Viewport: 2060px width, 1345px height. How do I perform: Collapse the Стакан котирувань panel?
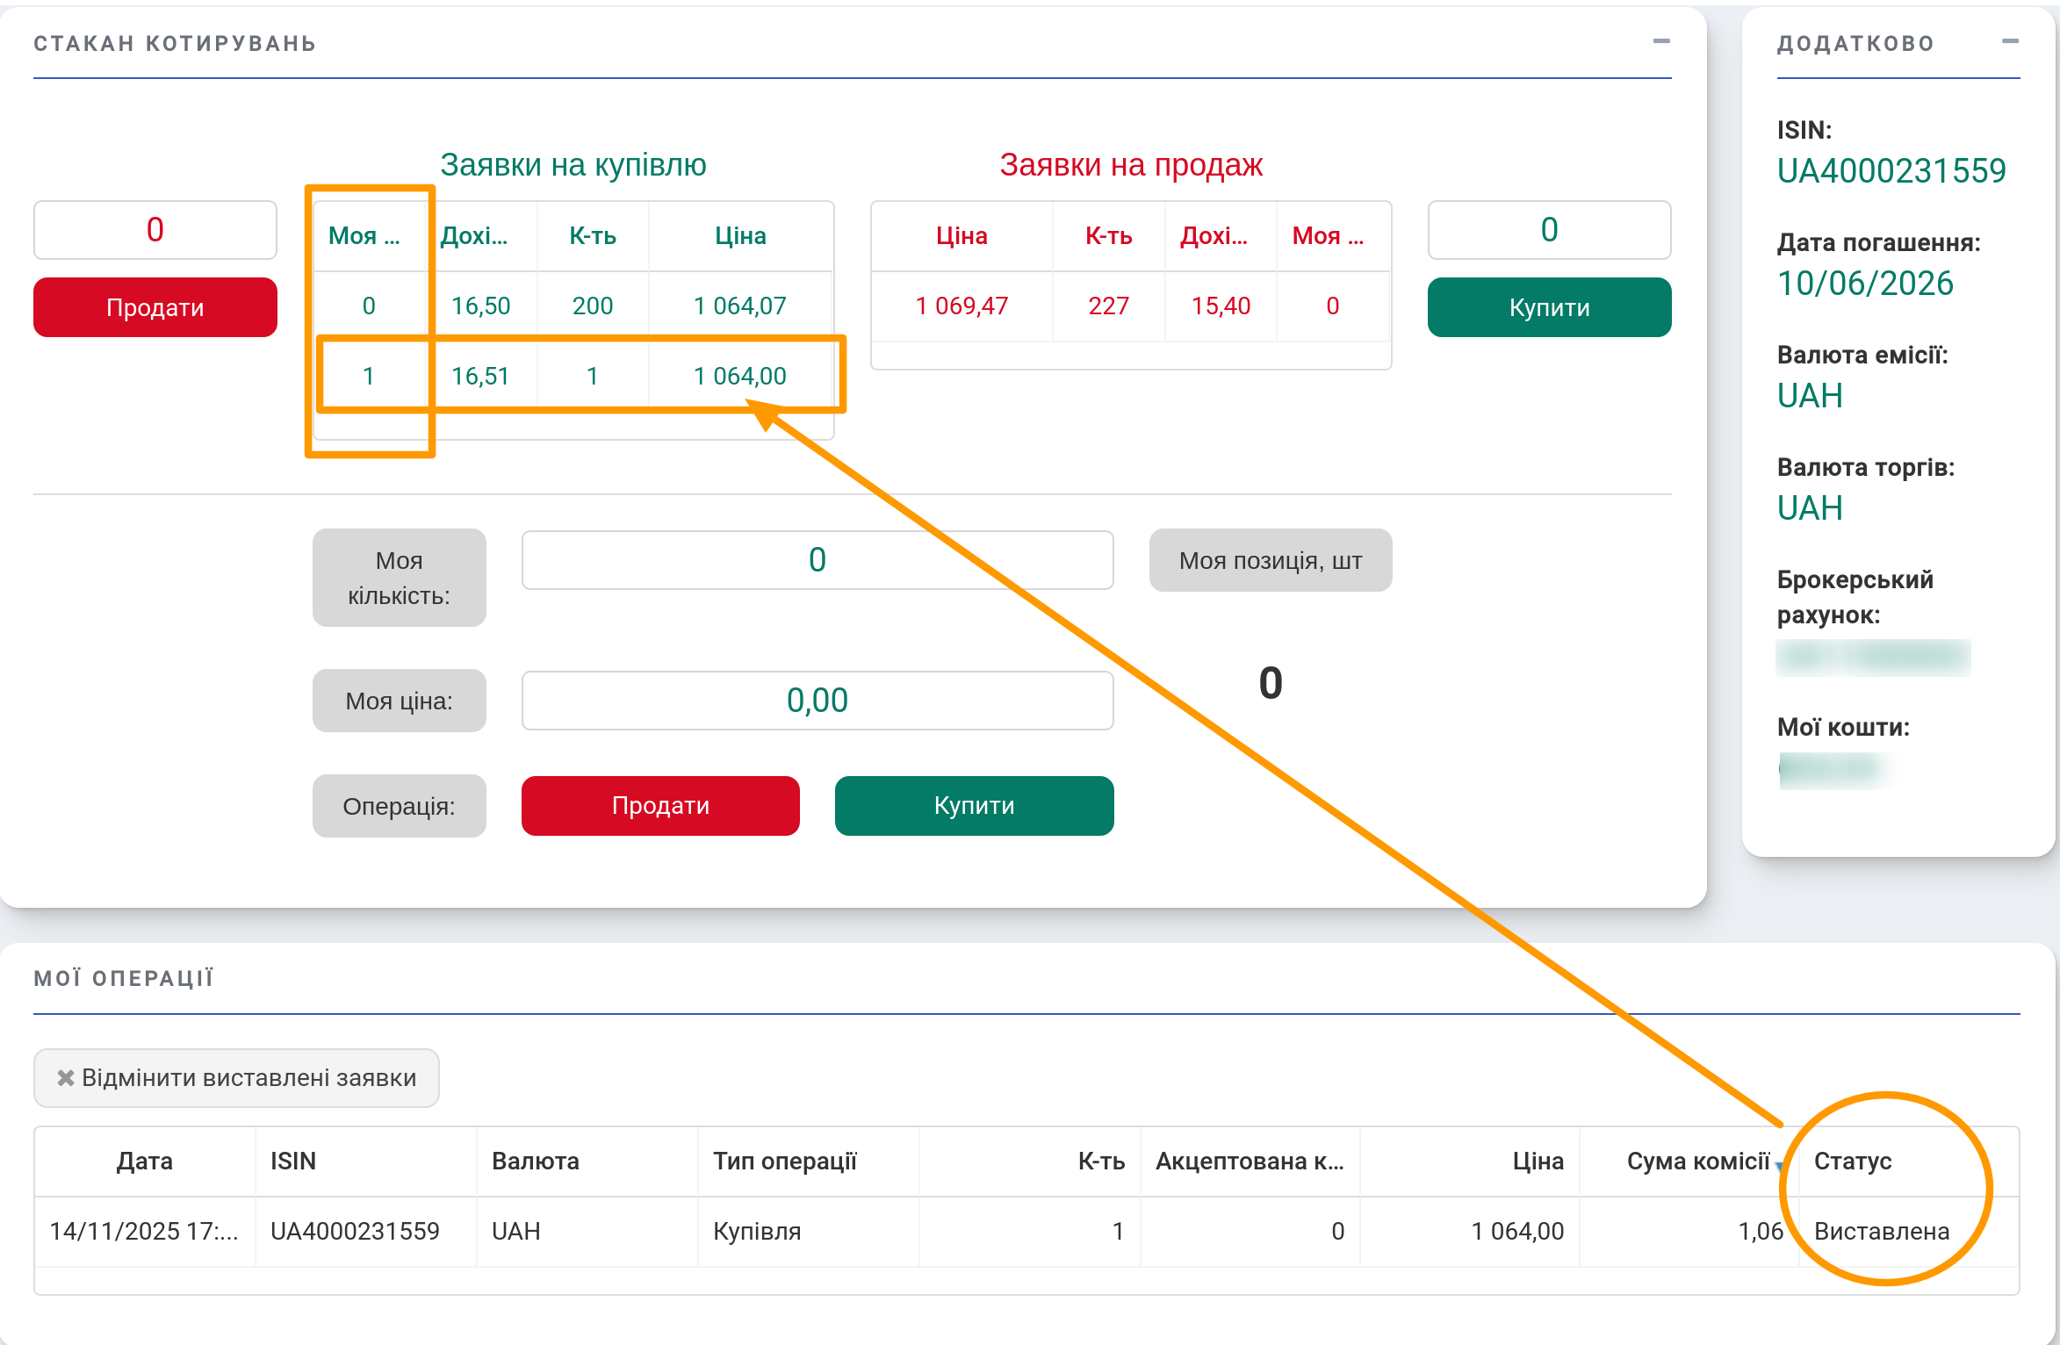pyautogui.click(x=1660, y=41)
